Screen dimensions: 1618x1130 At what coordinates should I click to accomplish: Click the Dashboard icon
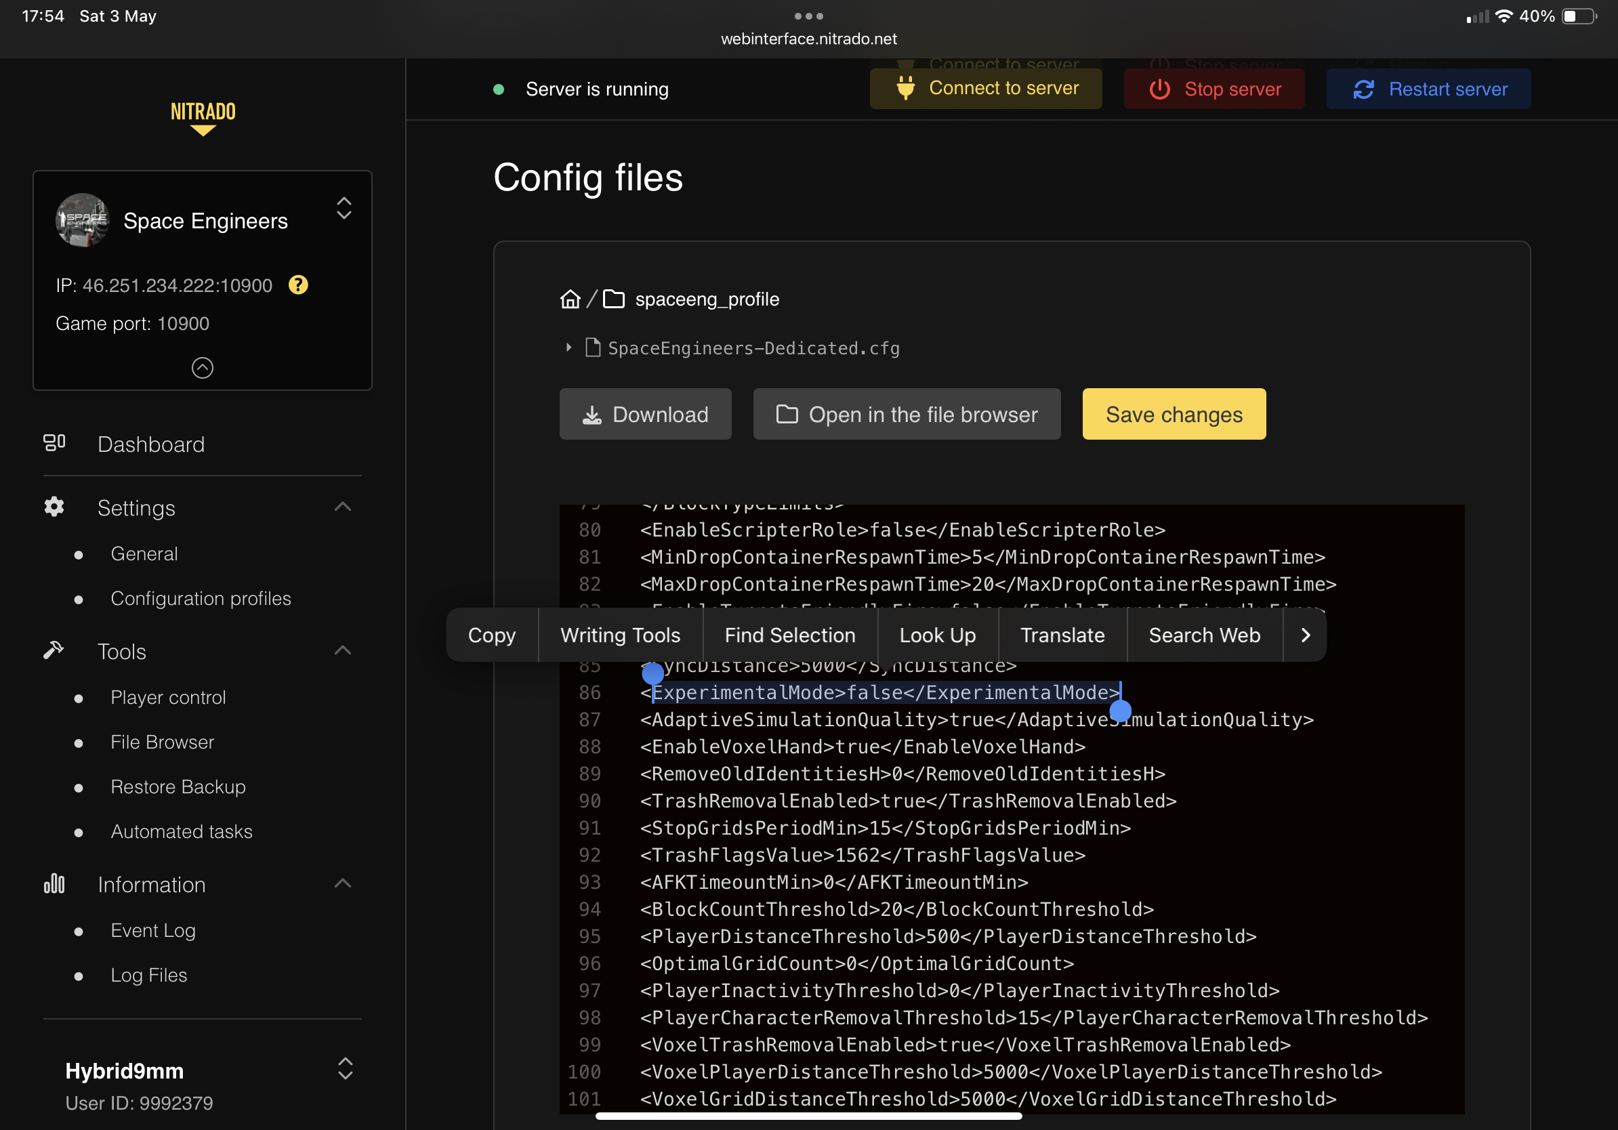[x=54, y=443]
